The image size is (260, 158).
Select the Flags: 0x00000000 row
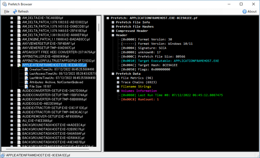[x=146, y=69]
